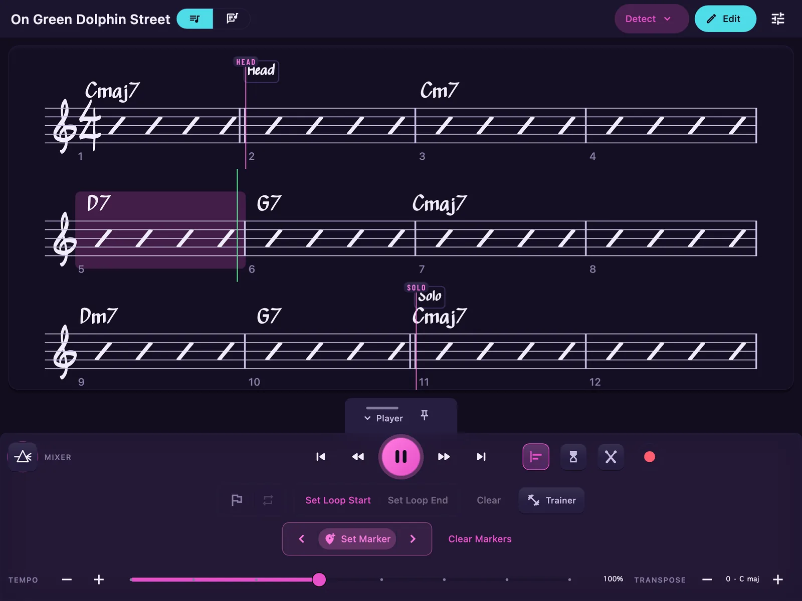The height and width of the screenshot is (601, 802).
Task: Transpose up with plus button
Action: point(778,579)
